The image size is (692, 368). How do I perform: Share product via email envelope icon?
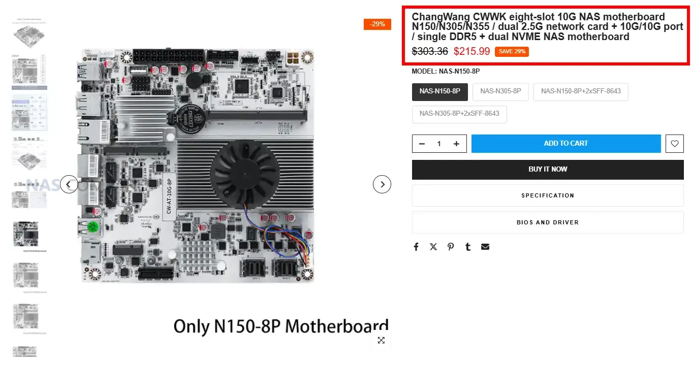(x=485, y=247)
